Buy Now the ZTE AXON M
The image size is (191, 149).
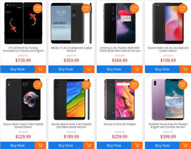point(18,69)
